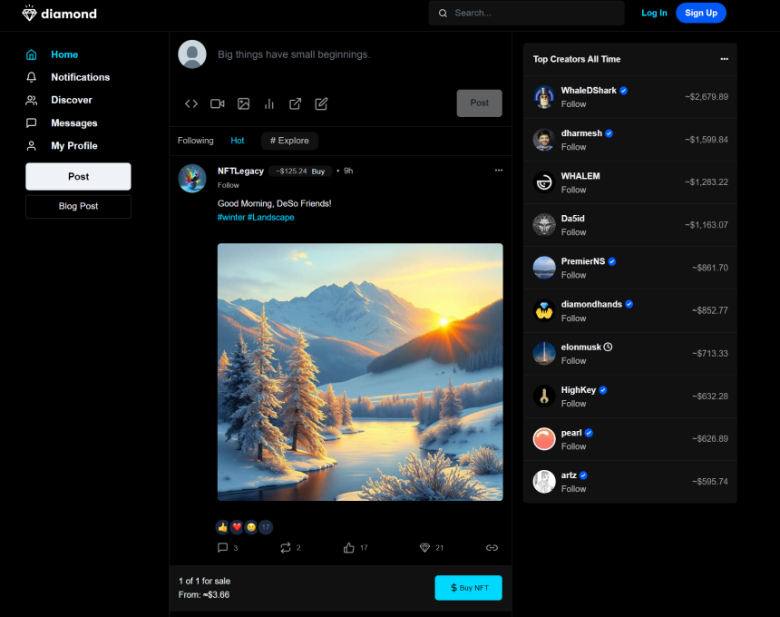780x617 pixels.
Task: Open comments using the comment bubble icon
Action: click(222, 547)
